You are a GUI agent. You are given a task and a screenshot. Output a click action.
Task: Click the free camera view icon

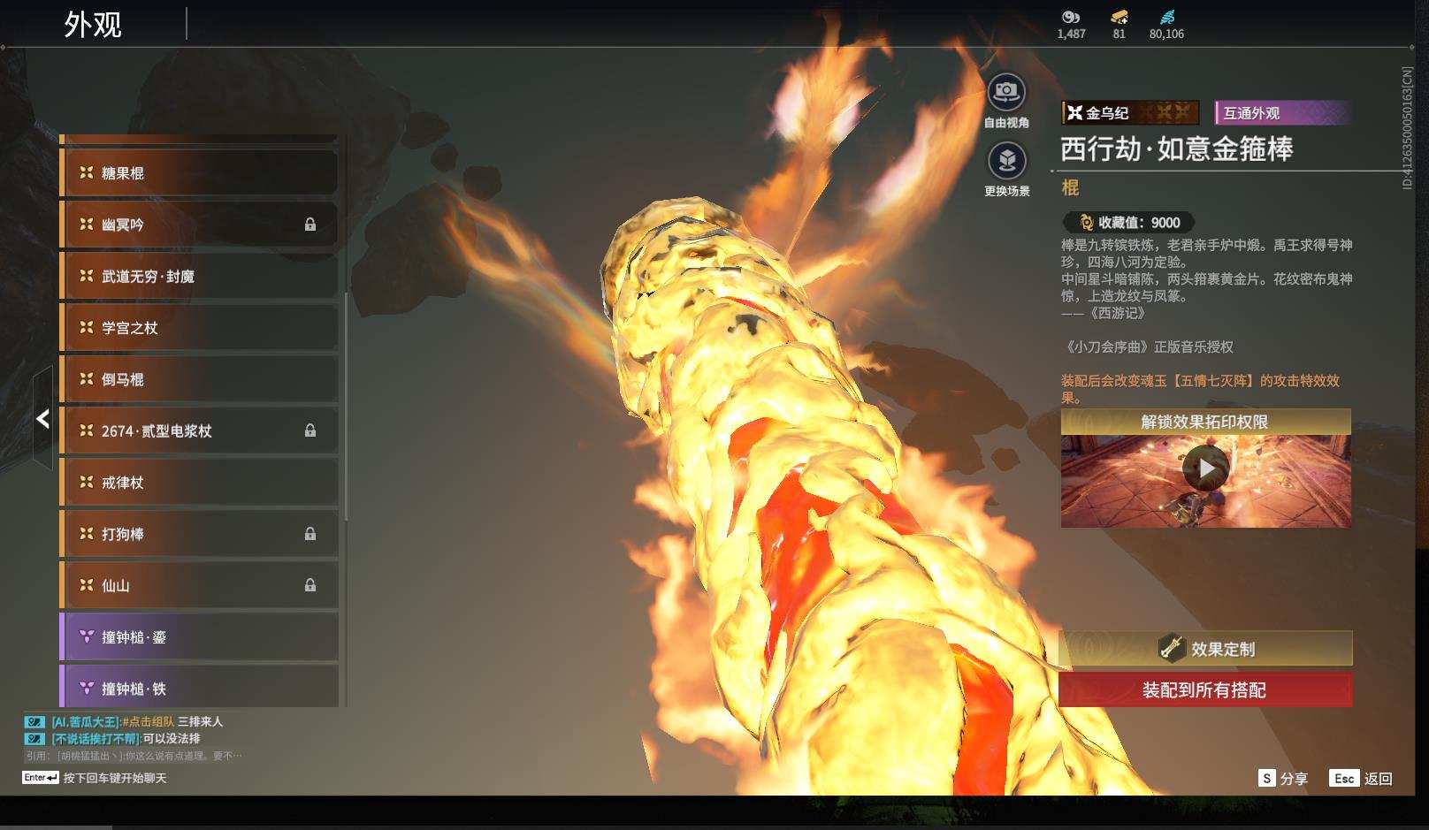tap(1006, 92)
